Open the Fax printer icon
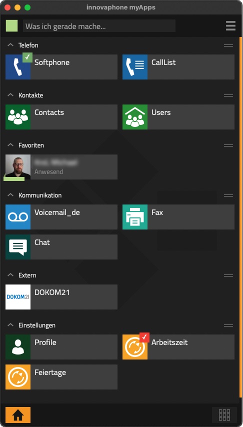Viewport: 243px width, 427px height. coord(135,217)
